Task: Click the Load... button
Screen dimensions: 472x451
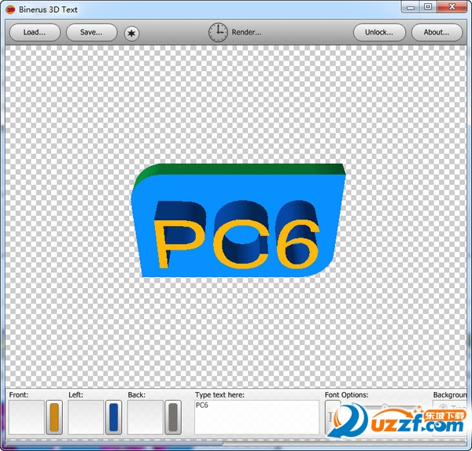Action: click(35, 32)
